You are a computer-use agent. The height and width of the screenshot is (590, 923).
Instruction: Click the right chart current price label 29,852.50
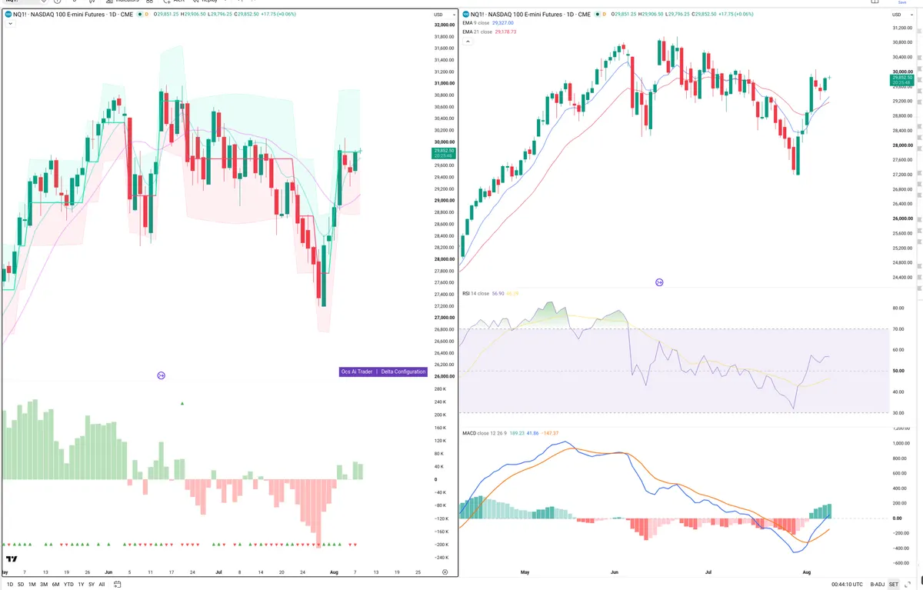click(902, 79)
